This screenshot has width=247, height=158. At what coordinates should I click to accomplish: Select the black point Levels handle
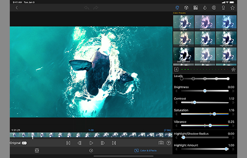[x=181, y=79]
